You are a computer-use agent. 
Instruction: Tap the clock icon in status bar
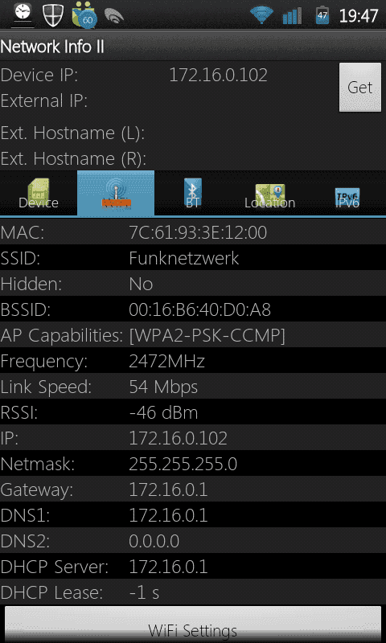click(23, 14)
